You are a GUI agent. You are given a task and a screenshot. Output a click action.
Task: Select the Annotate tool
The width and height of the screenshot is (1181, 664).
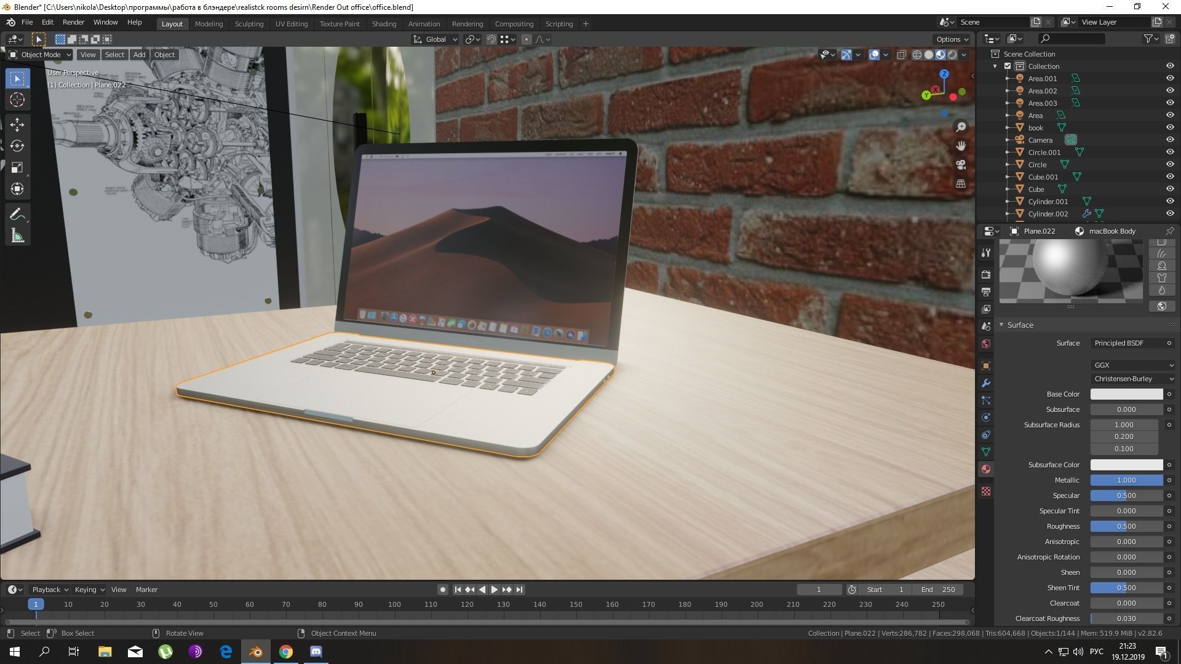(x=17, y=214)
